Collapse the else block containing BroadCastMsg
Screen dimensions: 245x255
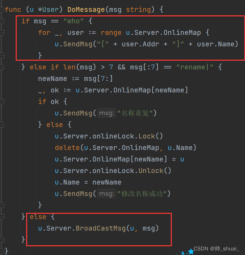pyautogui.click(x=2, y=217)
